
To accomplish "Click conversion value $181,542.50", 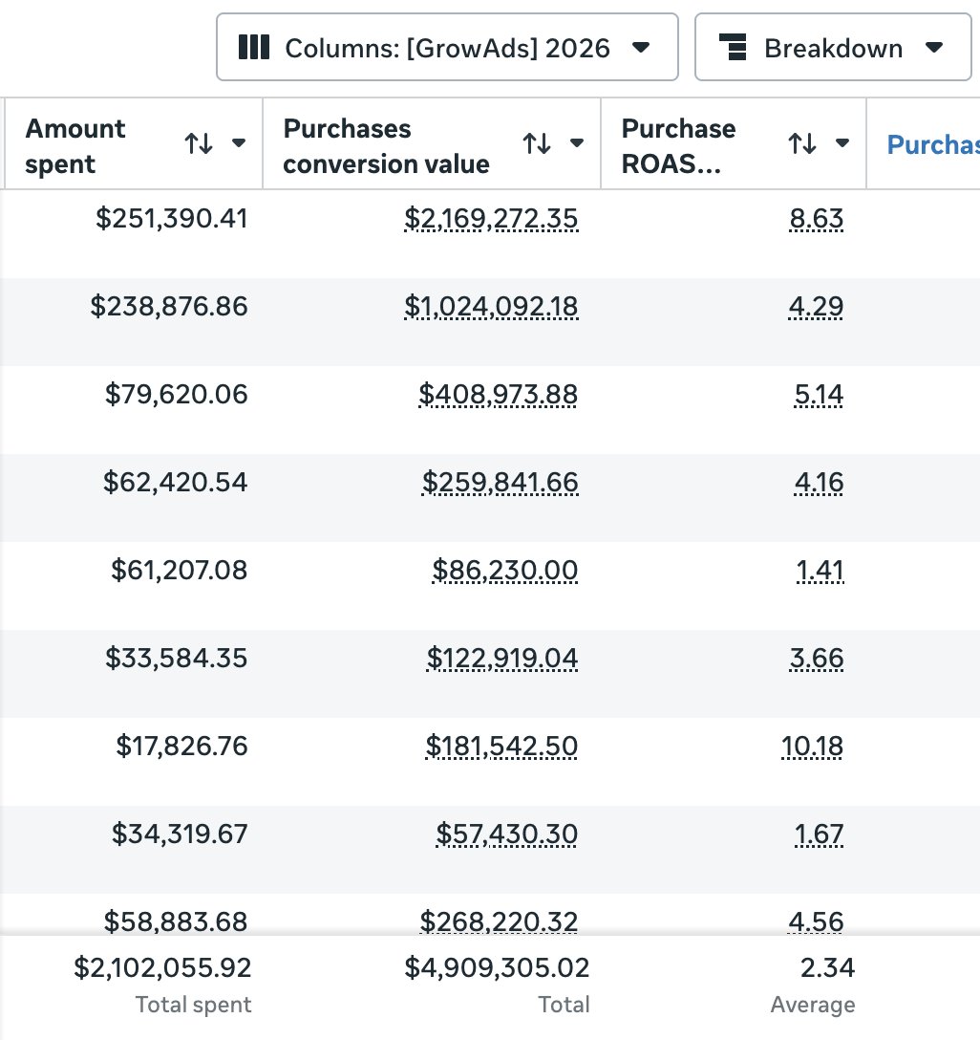I will point(501,747).
